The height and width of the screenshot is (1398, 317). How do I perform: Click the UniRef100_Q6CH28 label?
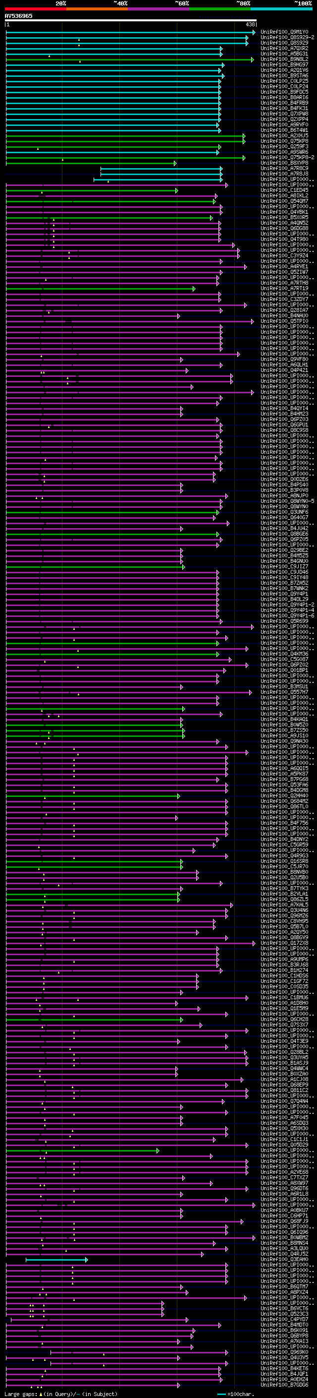[x=284, y=1019]
